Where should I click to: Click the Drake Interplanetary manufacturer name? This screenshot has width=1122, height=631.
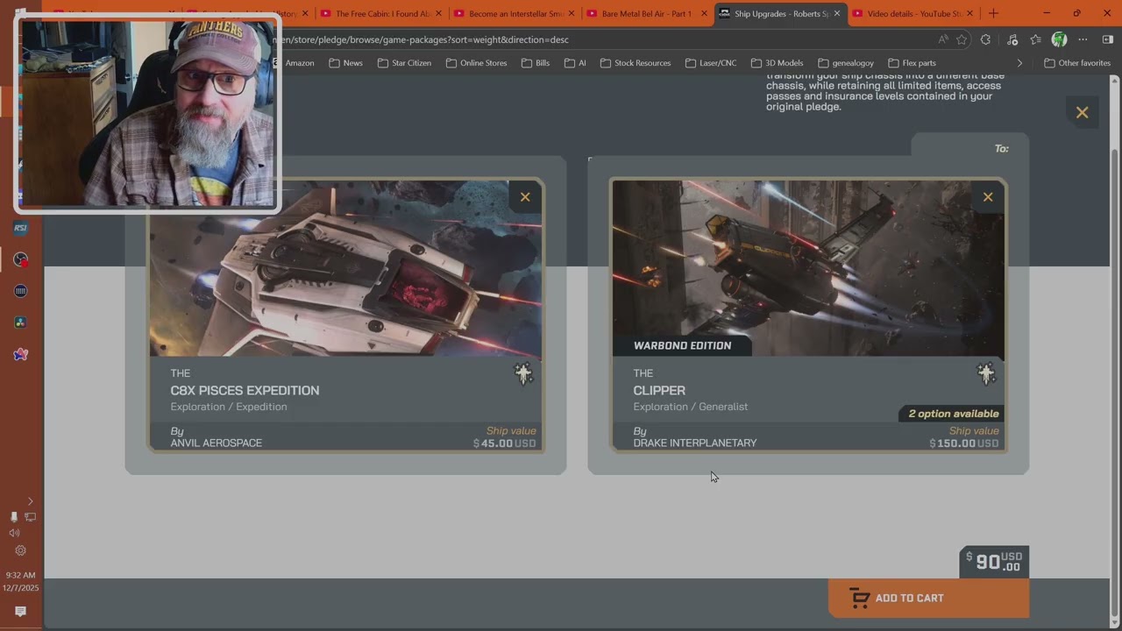click(x=695, y=443)
